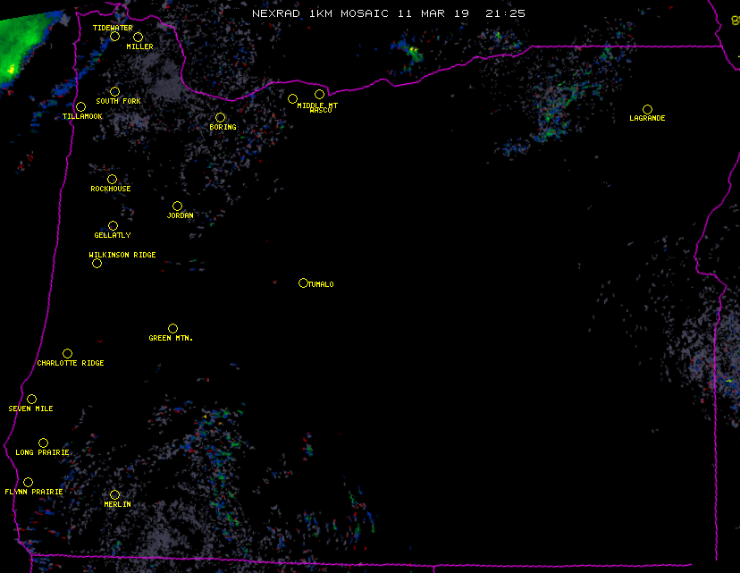Select the Green Mtn. station circle

[x=172, y=329]
